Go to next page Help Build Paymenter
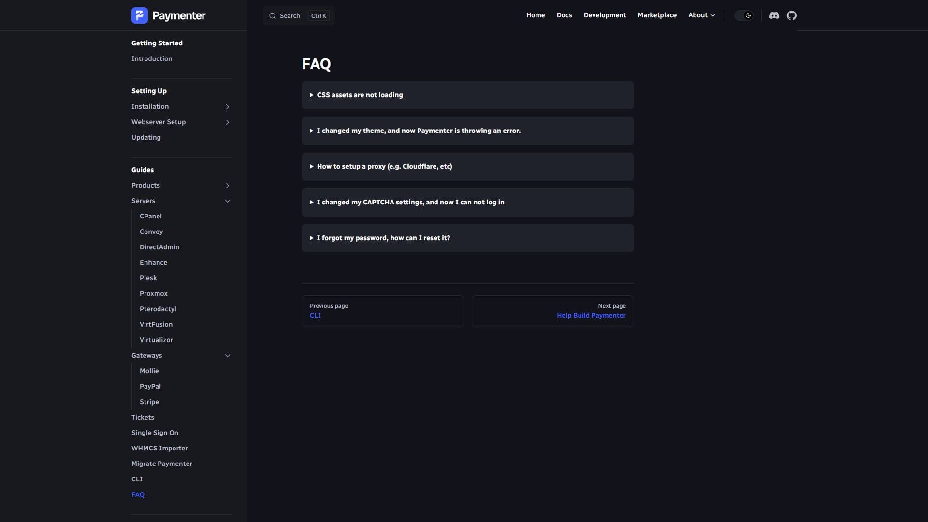 click(x=552, y=311)
